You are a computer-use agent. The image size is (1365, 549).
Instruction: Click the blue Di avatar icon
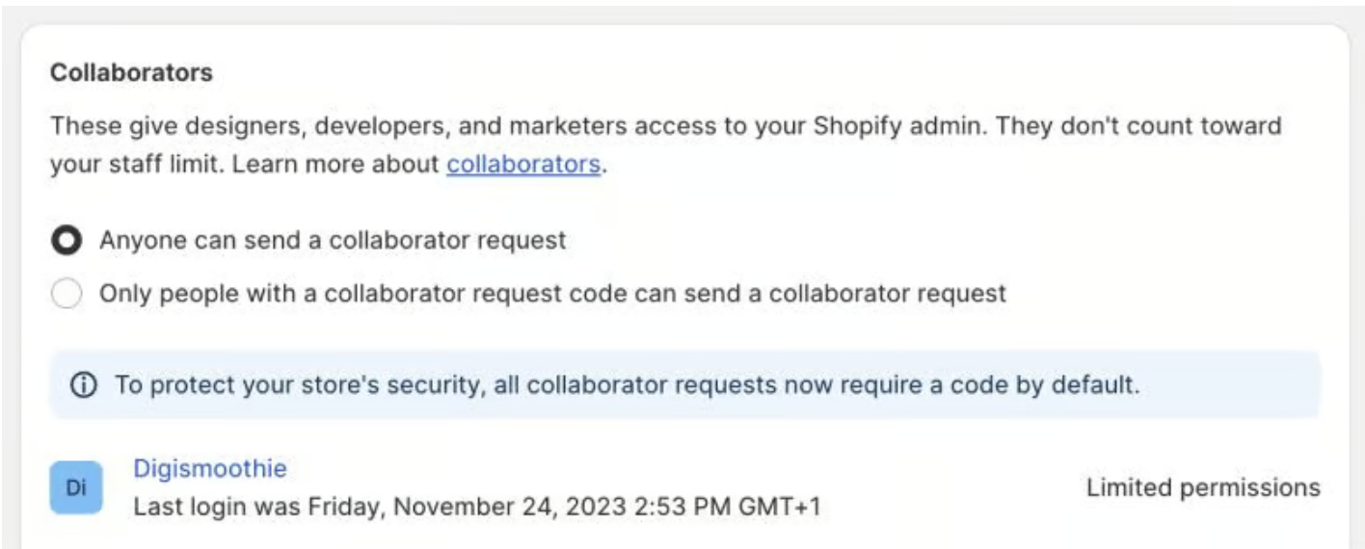click(x=76, y=487)
